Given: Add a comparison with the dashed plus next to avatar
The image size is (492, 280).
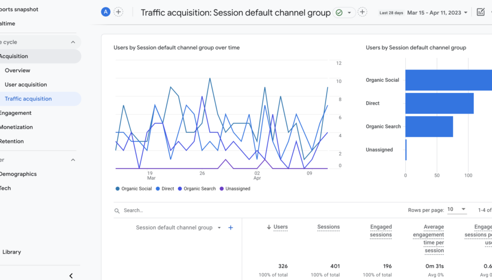Looking at the screenshot, I should (x=118, y=12).
